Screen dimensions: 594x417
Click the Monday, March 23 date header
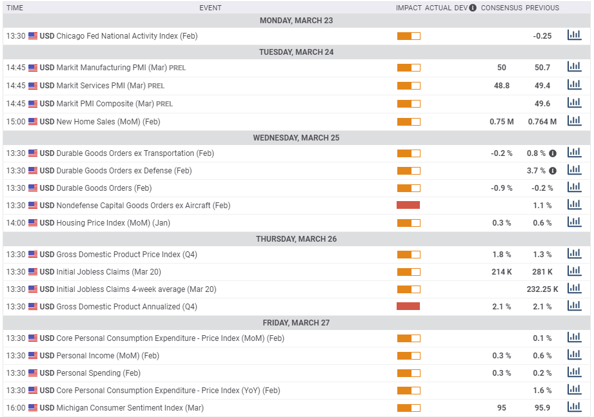click(296, 21)
